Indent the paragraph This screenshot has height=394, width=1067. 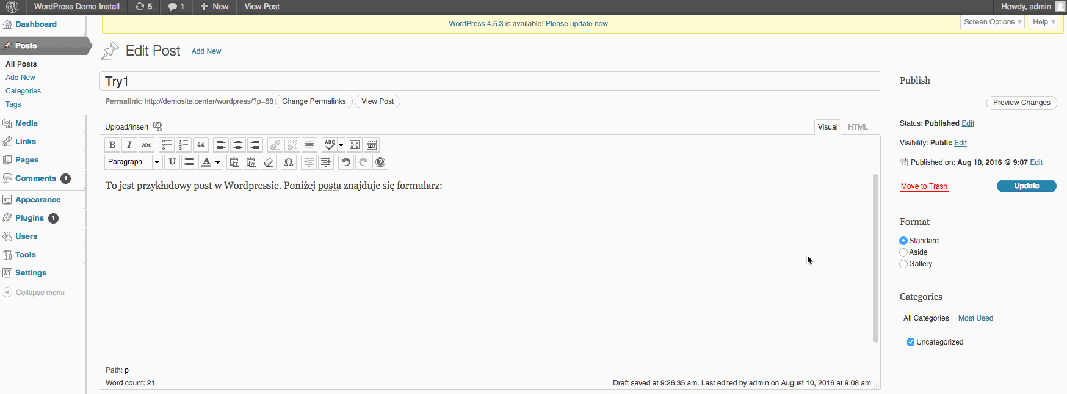tap(326, 162)
